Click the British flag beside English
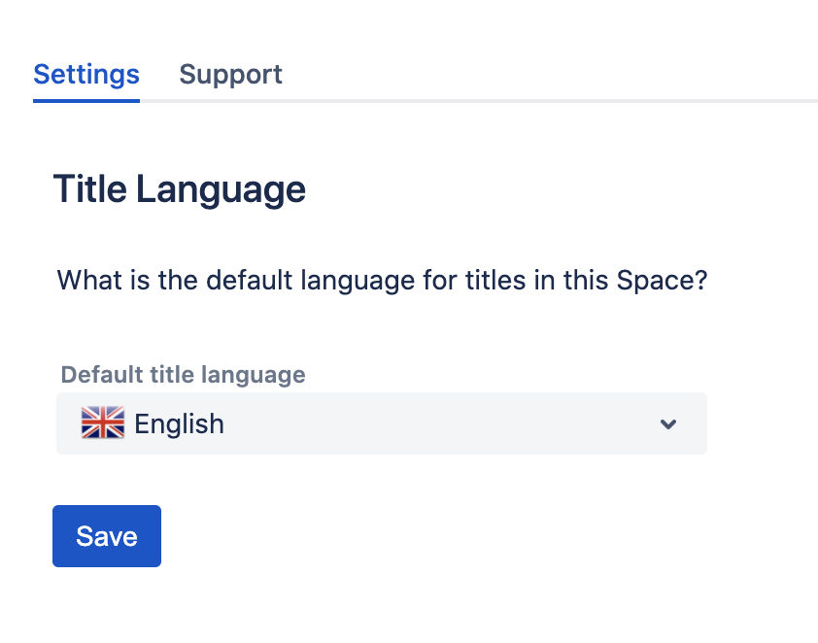The height and width of the screenshot is (643, 818). (103, 423)
